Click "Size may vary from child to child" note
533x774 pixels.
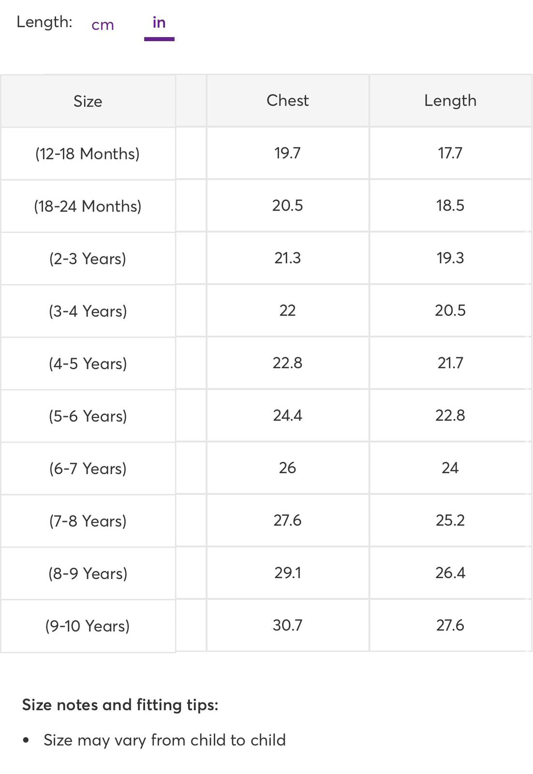(x=164, y=740)
